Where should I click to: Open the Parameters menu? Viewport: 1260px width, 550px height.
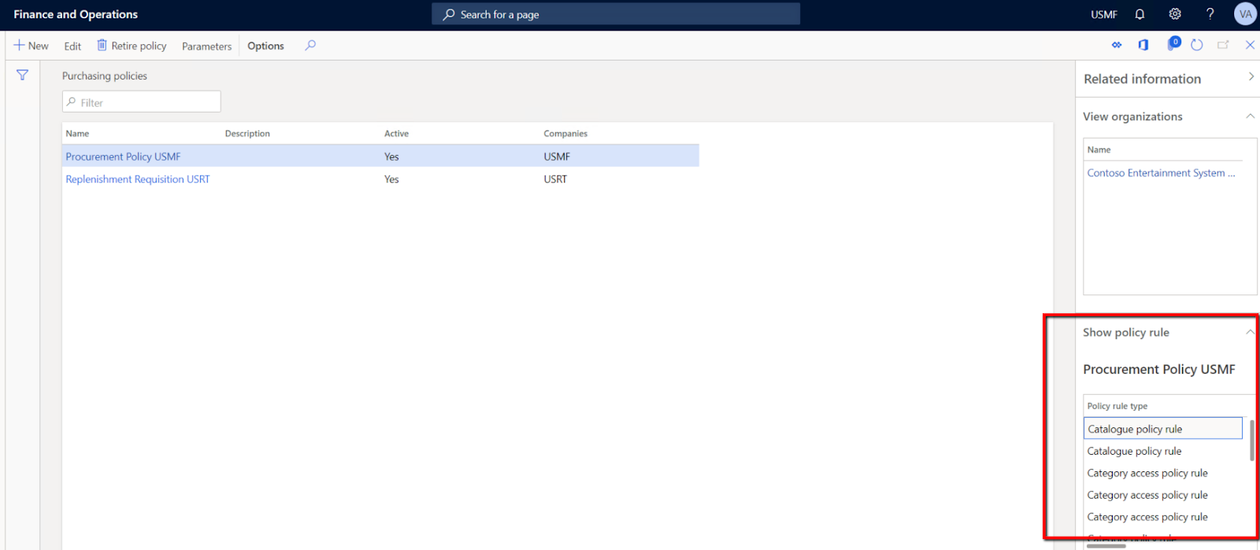206,46
